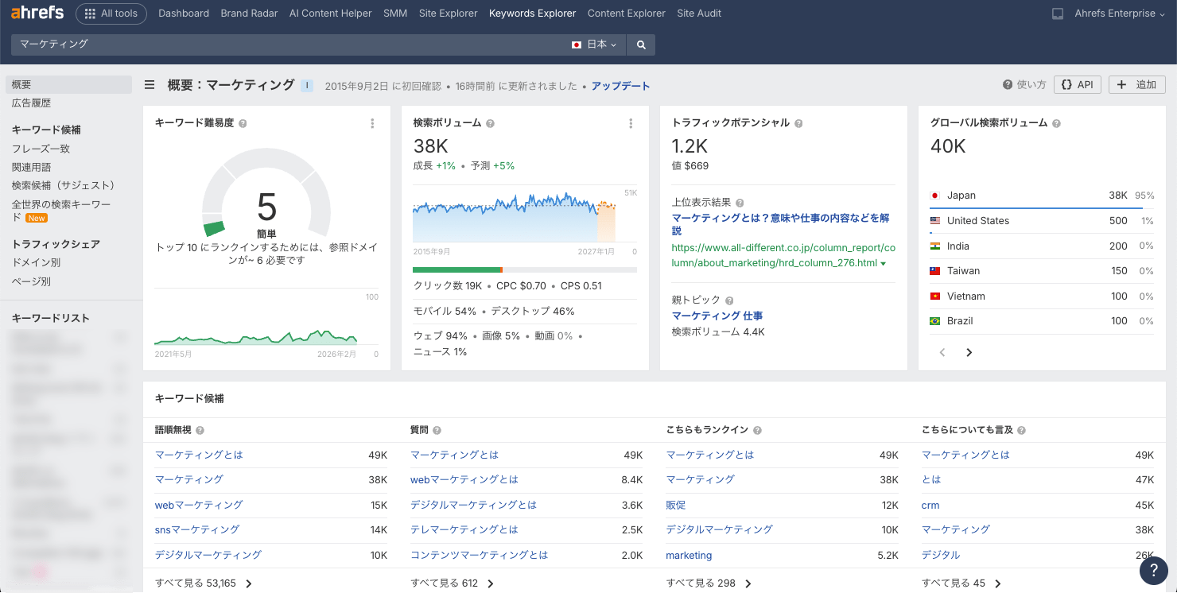Switch to Site Explorer tab
The height and width of the screenshot is (593, 1177).
tap(448, 14)
